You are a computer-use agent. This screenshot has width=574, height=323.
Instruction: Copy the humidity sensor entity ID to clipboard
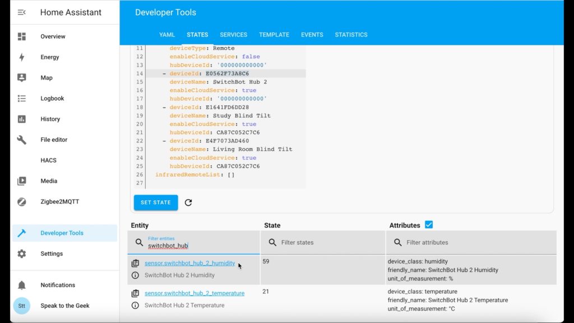(136, 263)
